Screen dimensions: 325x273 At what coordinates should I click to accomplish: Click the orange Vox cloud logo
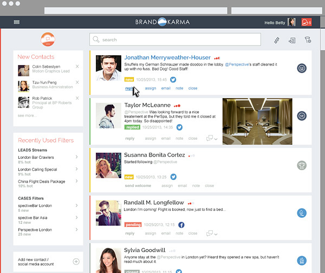tap(48, 39)
